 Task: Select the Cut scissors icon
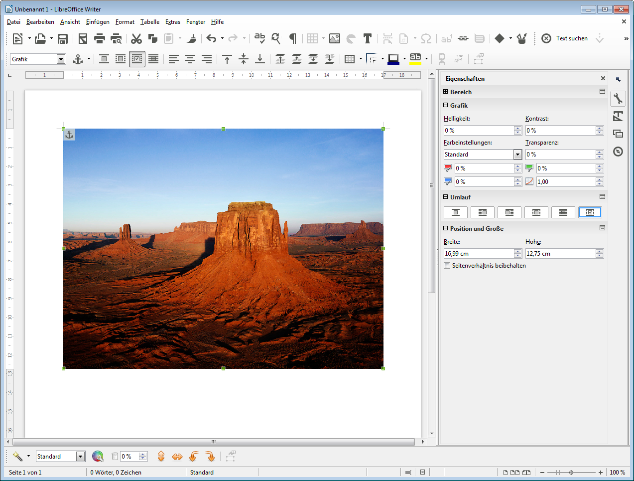point(136,39)
